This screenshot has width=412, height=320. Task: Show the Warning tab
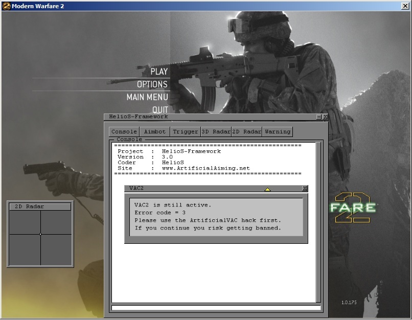[x=278, y=131]
